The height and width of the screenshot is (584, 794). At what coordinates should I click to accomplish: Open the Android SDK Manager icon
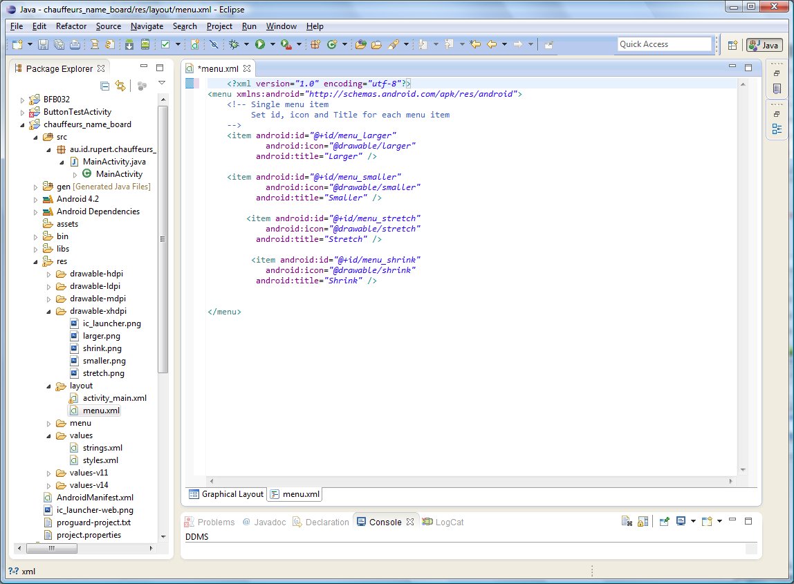129,44
